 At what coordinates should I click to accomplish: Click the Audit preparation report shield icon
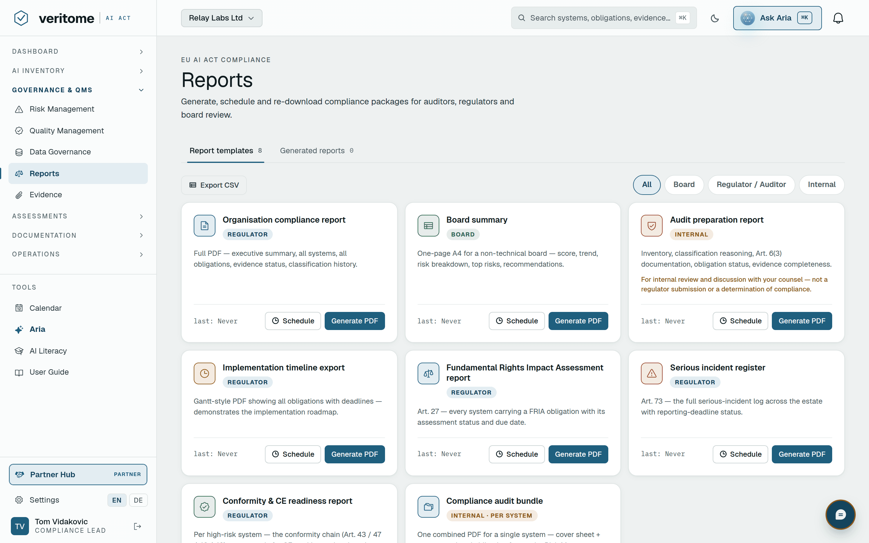coord(651,226)
